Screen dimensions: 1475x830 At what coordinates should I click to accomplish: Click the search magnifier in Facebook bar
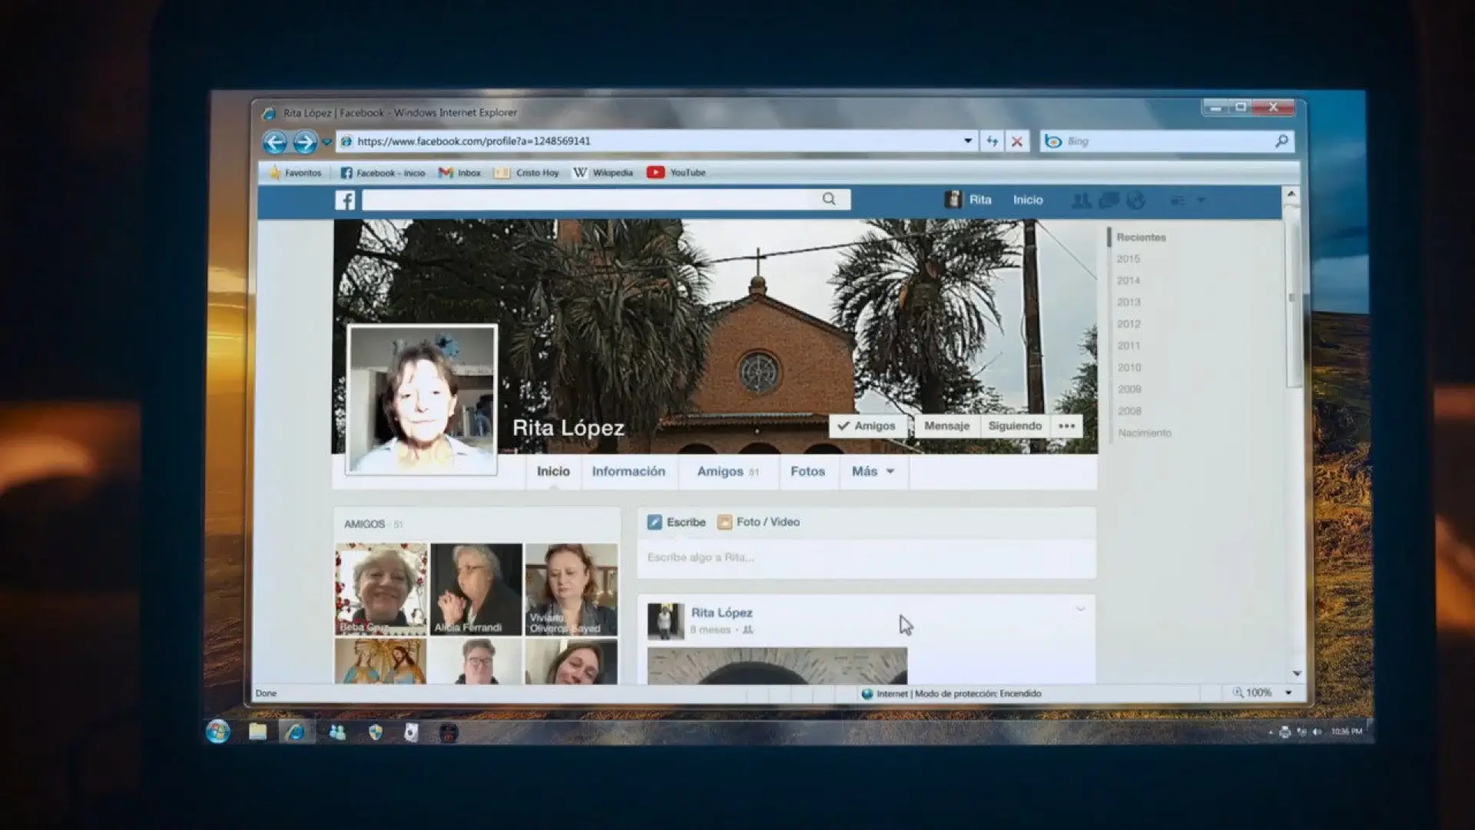(829, 199)
